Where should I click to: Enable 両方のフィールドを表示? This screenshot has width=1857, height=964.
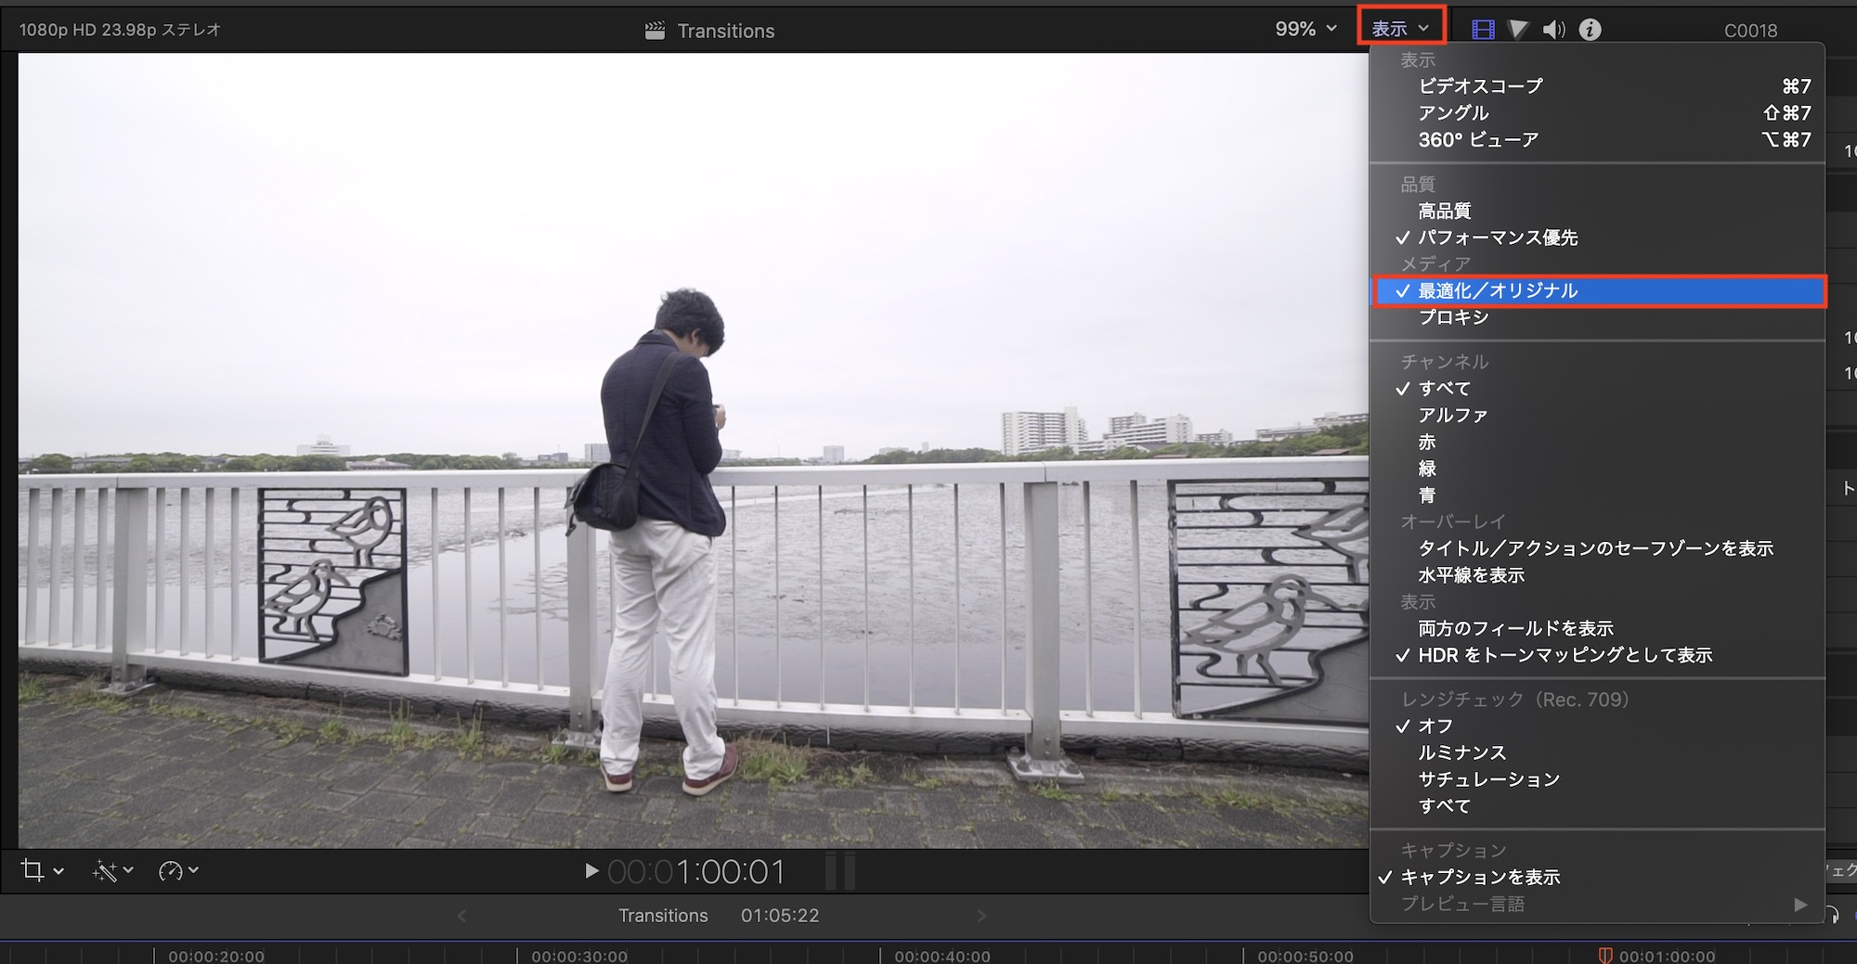point(1597,629)
